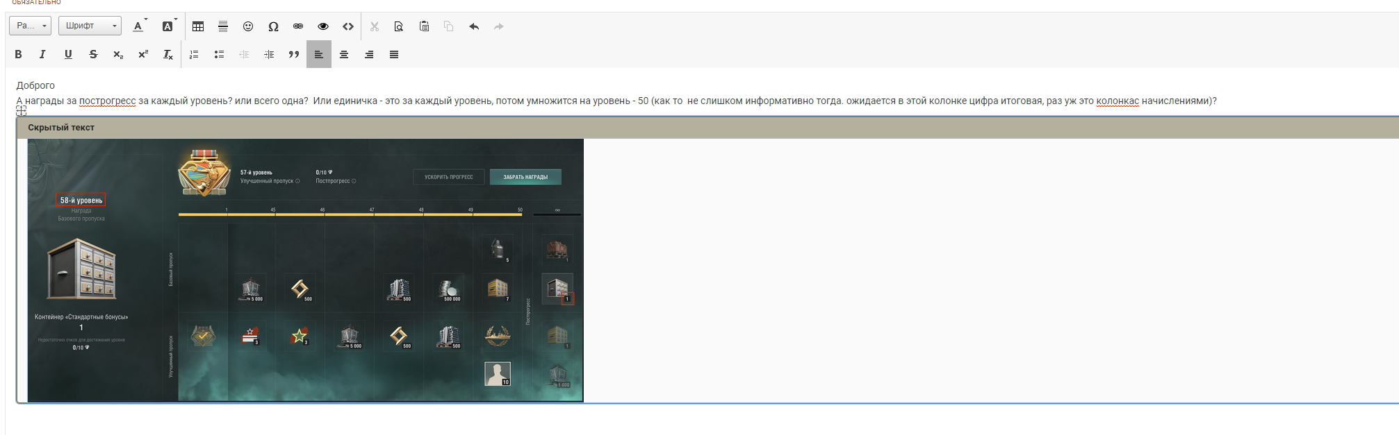Remove formatting with the Tx icon
Image resolution: width=1399 pixels, height=435 pixels.
click(168, 54)
